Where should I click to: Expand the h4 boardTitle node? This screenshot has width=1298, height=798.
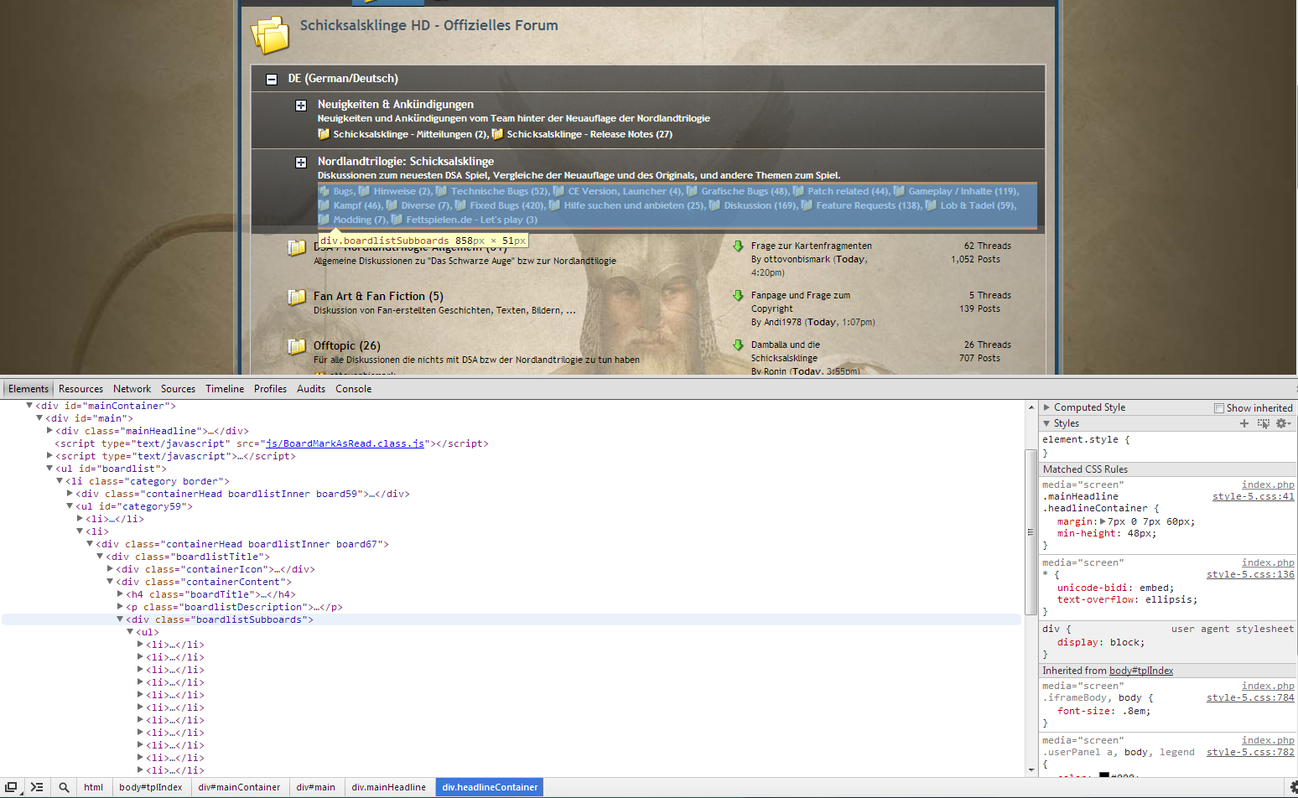click(120, 594)
